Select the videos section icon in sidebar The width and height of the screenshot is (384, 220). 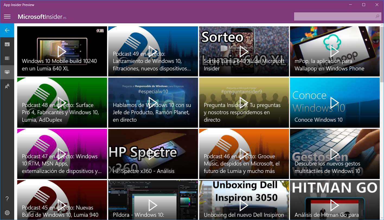point(7,72)
